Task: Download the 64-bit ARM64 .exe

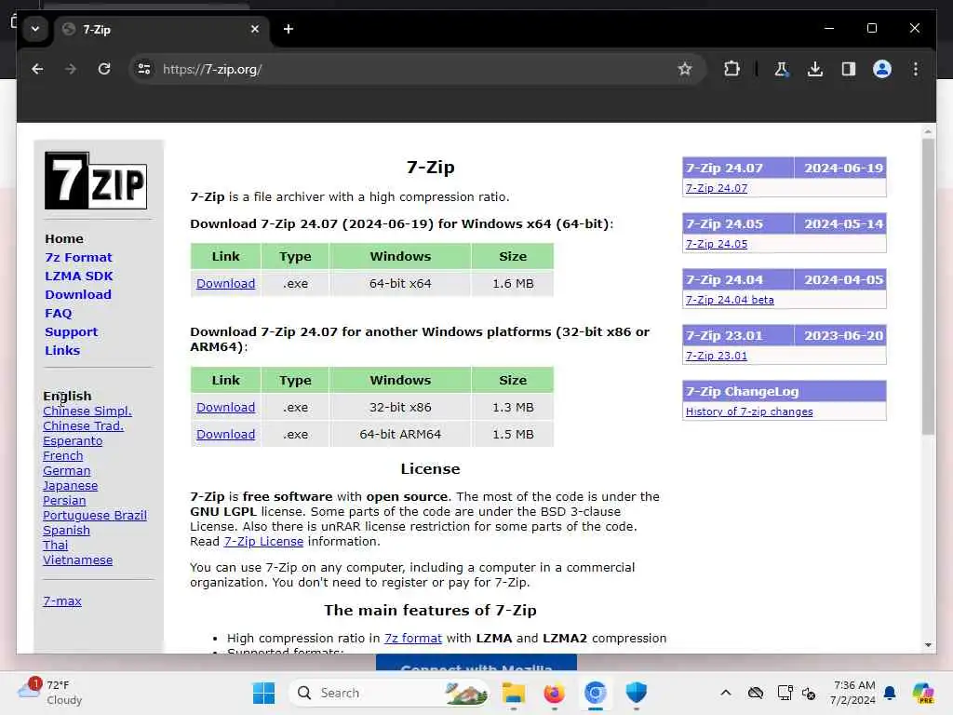Action: (x=225, y=435)
